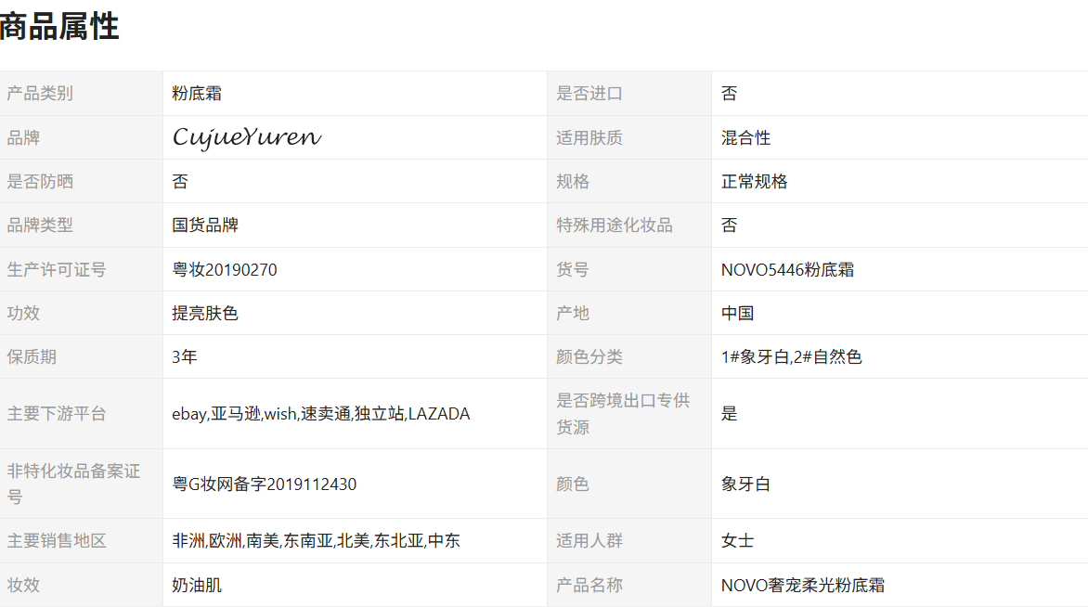The height and width of the screenshot is (607, 1088).
Task: Select the "产地" attribute label
Action: [x=573, y=314]
